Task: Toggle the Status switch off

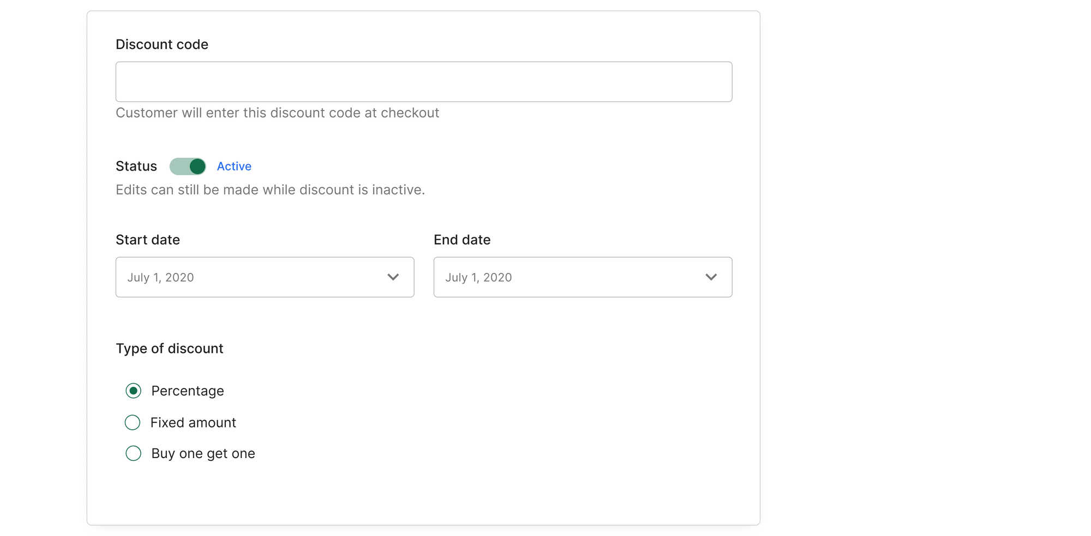Action: pos(188,166)
